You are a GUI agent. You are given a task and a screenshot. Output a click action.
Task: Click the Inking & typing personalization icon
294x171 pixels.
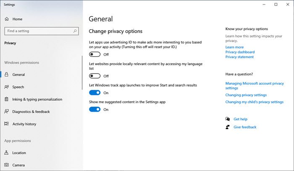coord(7,100)
